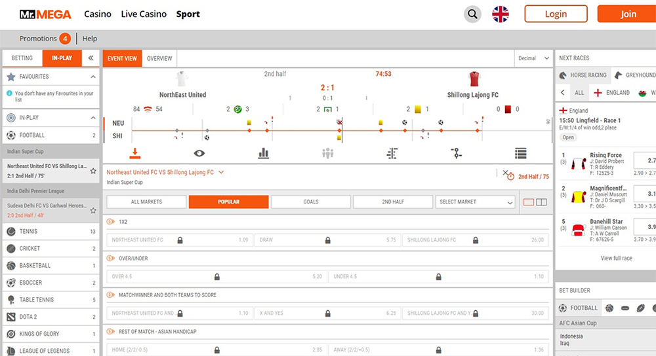
Task: Click the Greyhounds dog icon
Action: (x=618, y=75)
